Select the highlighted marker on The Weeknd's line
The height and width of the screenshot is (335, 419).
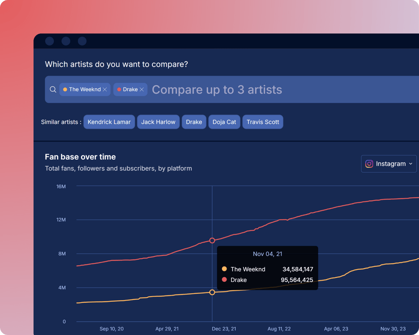coord(212,292)
